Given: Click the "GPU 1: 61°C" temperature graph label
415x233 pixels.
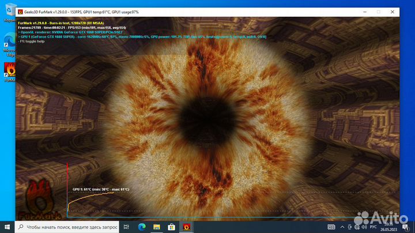Looking at the screenshot, I should 101,189.
